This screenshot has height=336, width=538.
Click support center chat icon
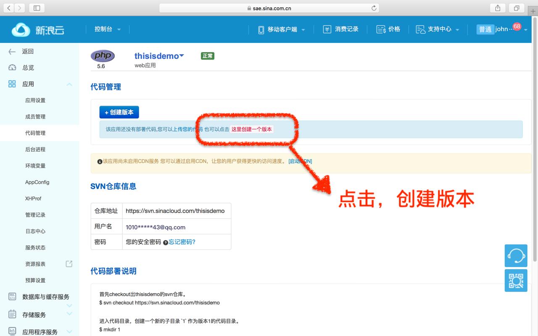click(420, 29)
